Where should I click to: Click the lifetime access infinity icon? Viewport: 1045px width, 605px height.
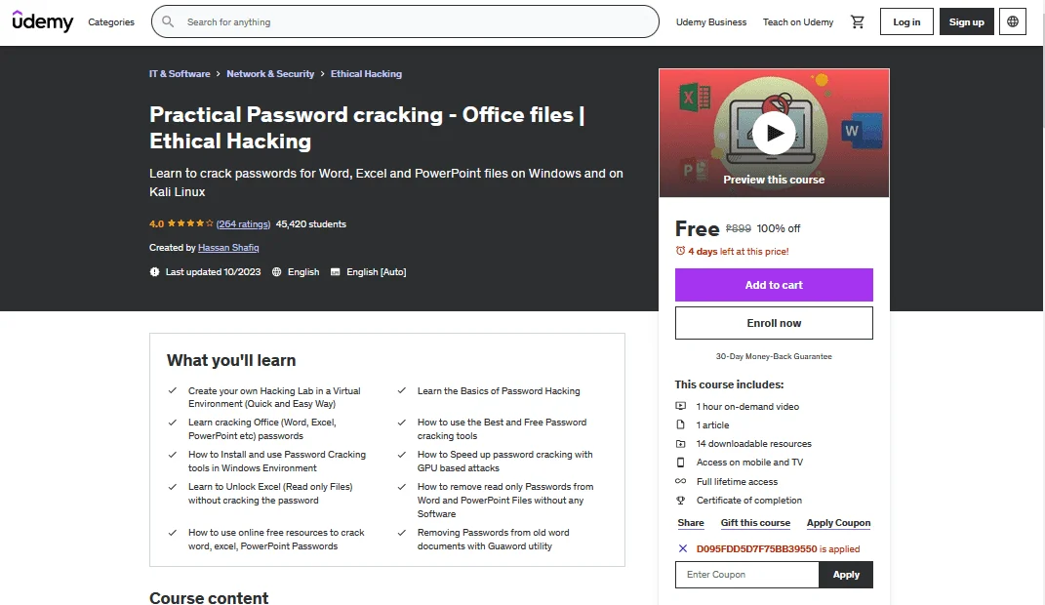click(680, 481)
